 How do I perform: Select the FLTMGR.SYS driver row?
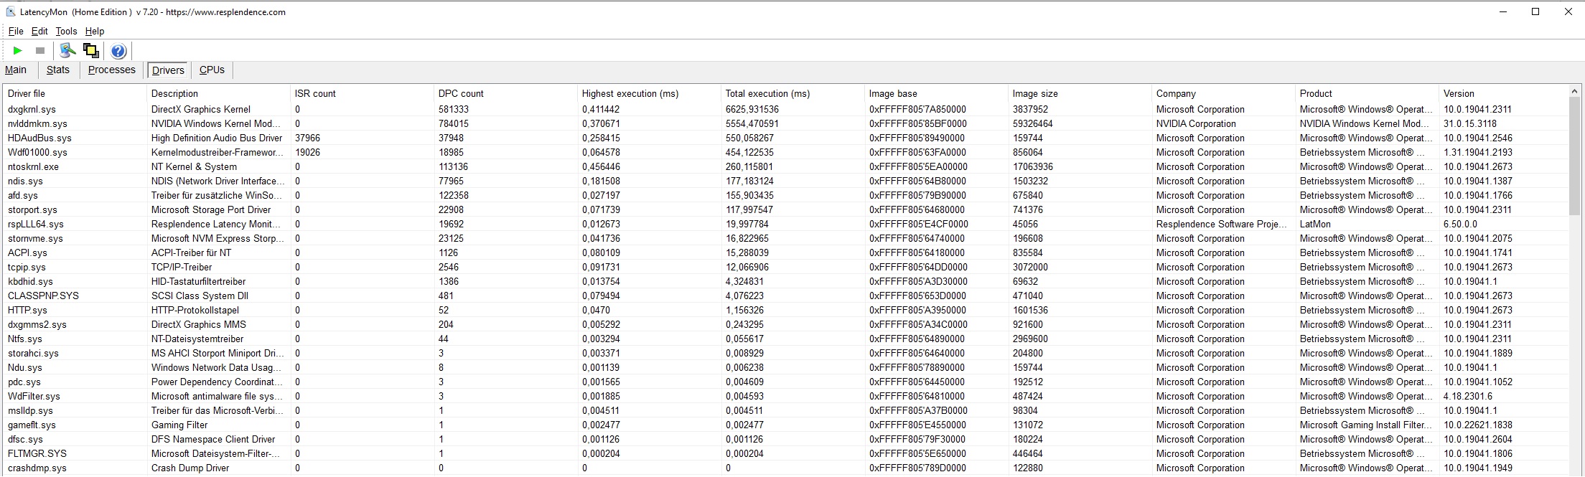[x=786, y=453]
